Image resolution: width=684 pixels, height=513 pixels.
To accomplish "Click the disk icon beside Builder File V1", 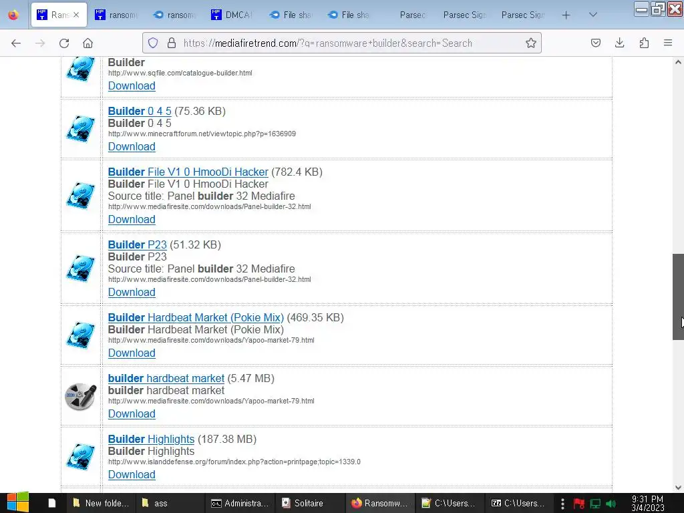I will [x=81, y=196].
